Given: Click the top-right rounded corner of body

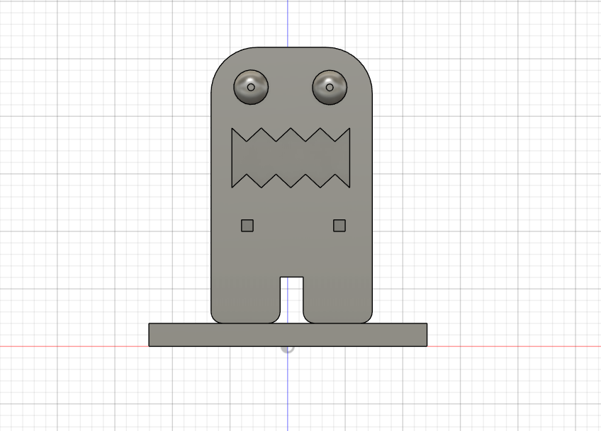Looking at the screenshot, I should pyautogui.click(x=362, y=59).
